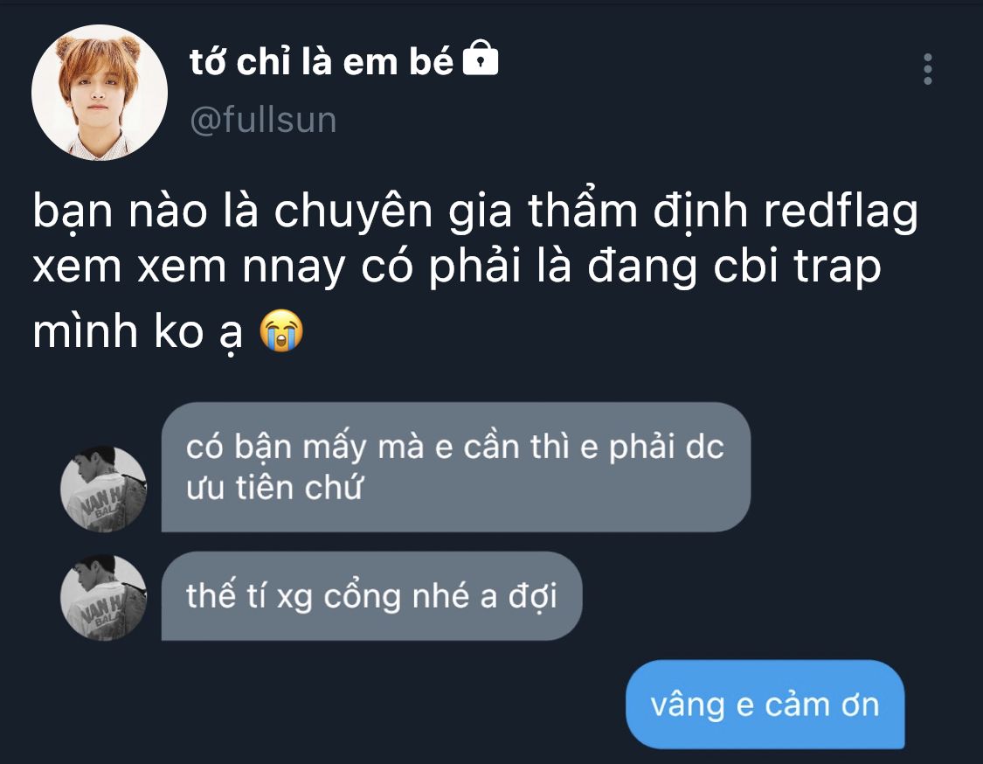
Task: Open the three-dot more options menu
Action: (927, 69)
